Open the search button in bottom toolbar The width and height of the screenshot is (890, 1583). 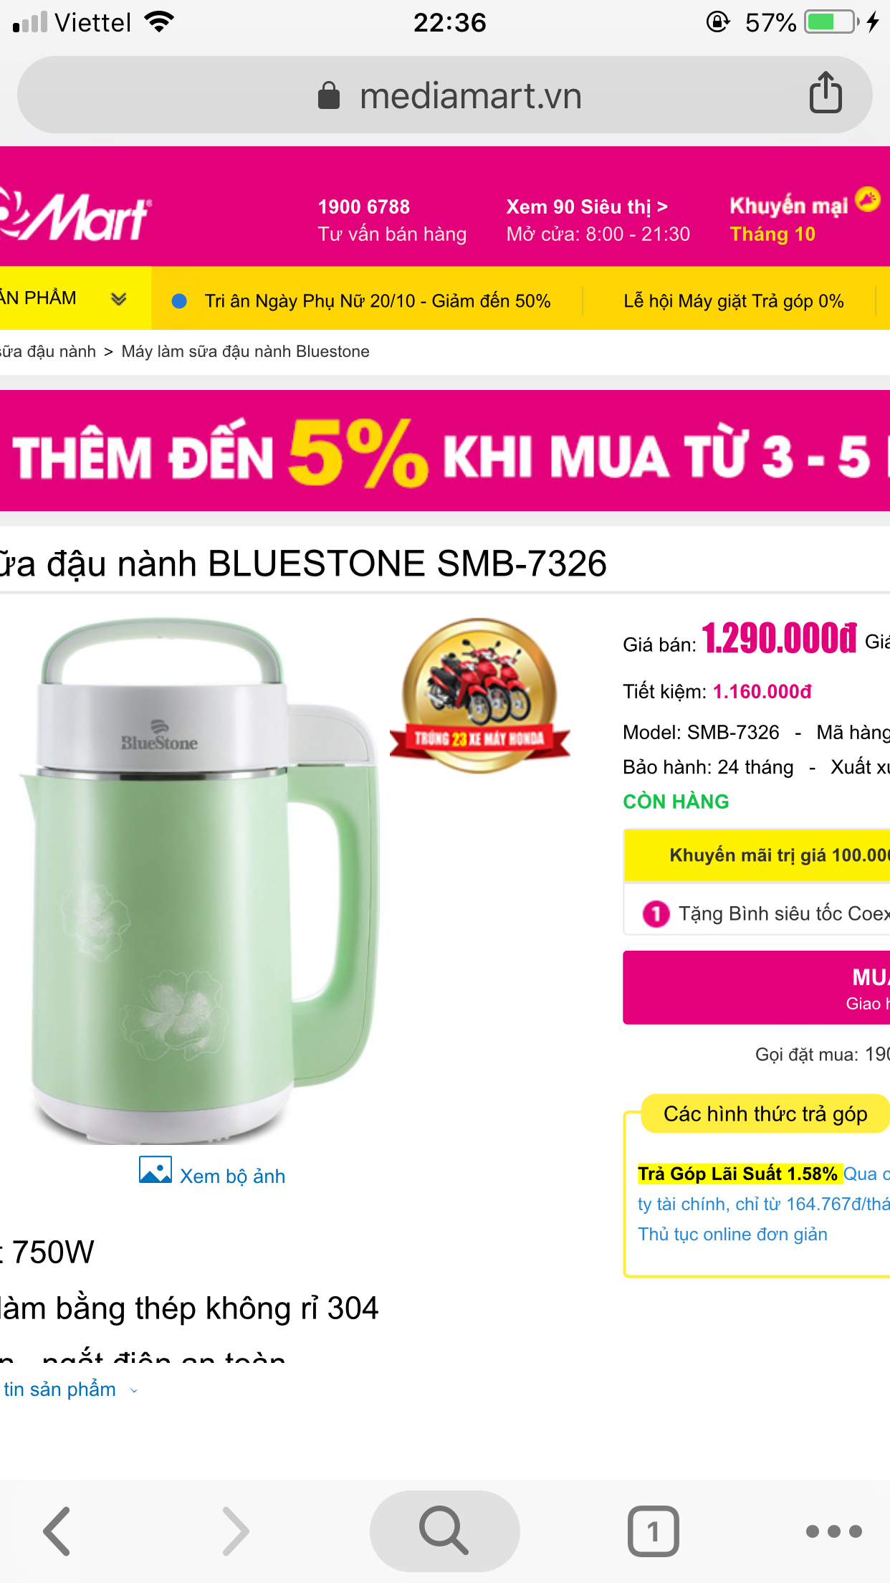click(444, 1531)
